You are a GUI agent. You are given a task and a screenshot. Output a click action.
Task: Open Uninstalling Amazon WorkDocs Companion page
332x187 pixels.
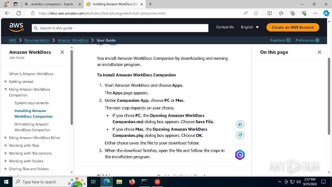[32, 127]
